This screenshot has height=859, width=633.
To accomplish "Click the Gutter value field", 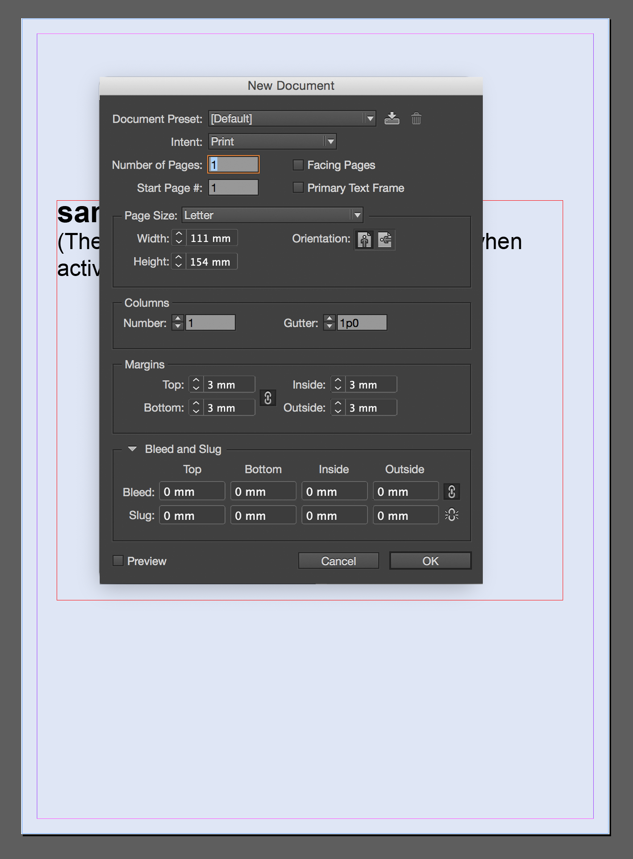I will point(362,323).
